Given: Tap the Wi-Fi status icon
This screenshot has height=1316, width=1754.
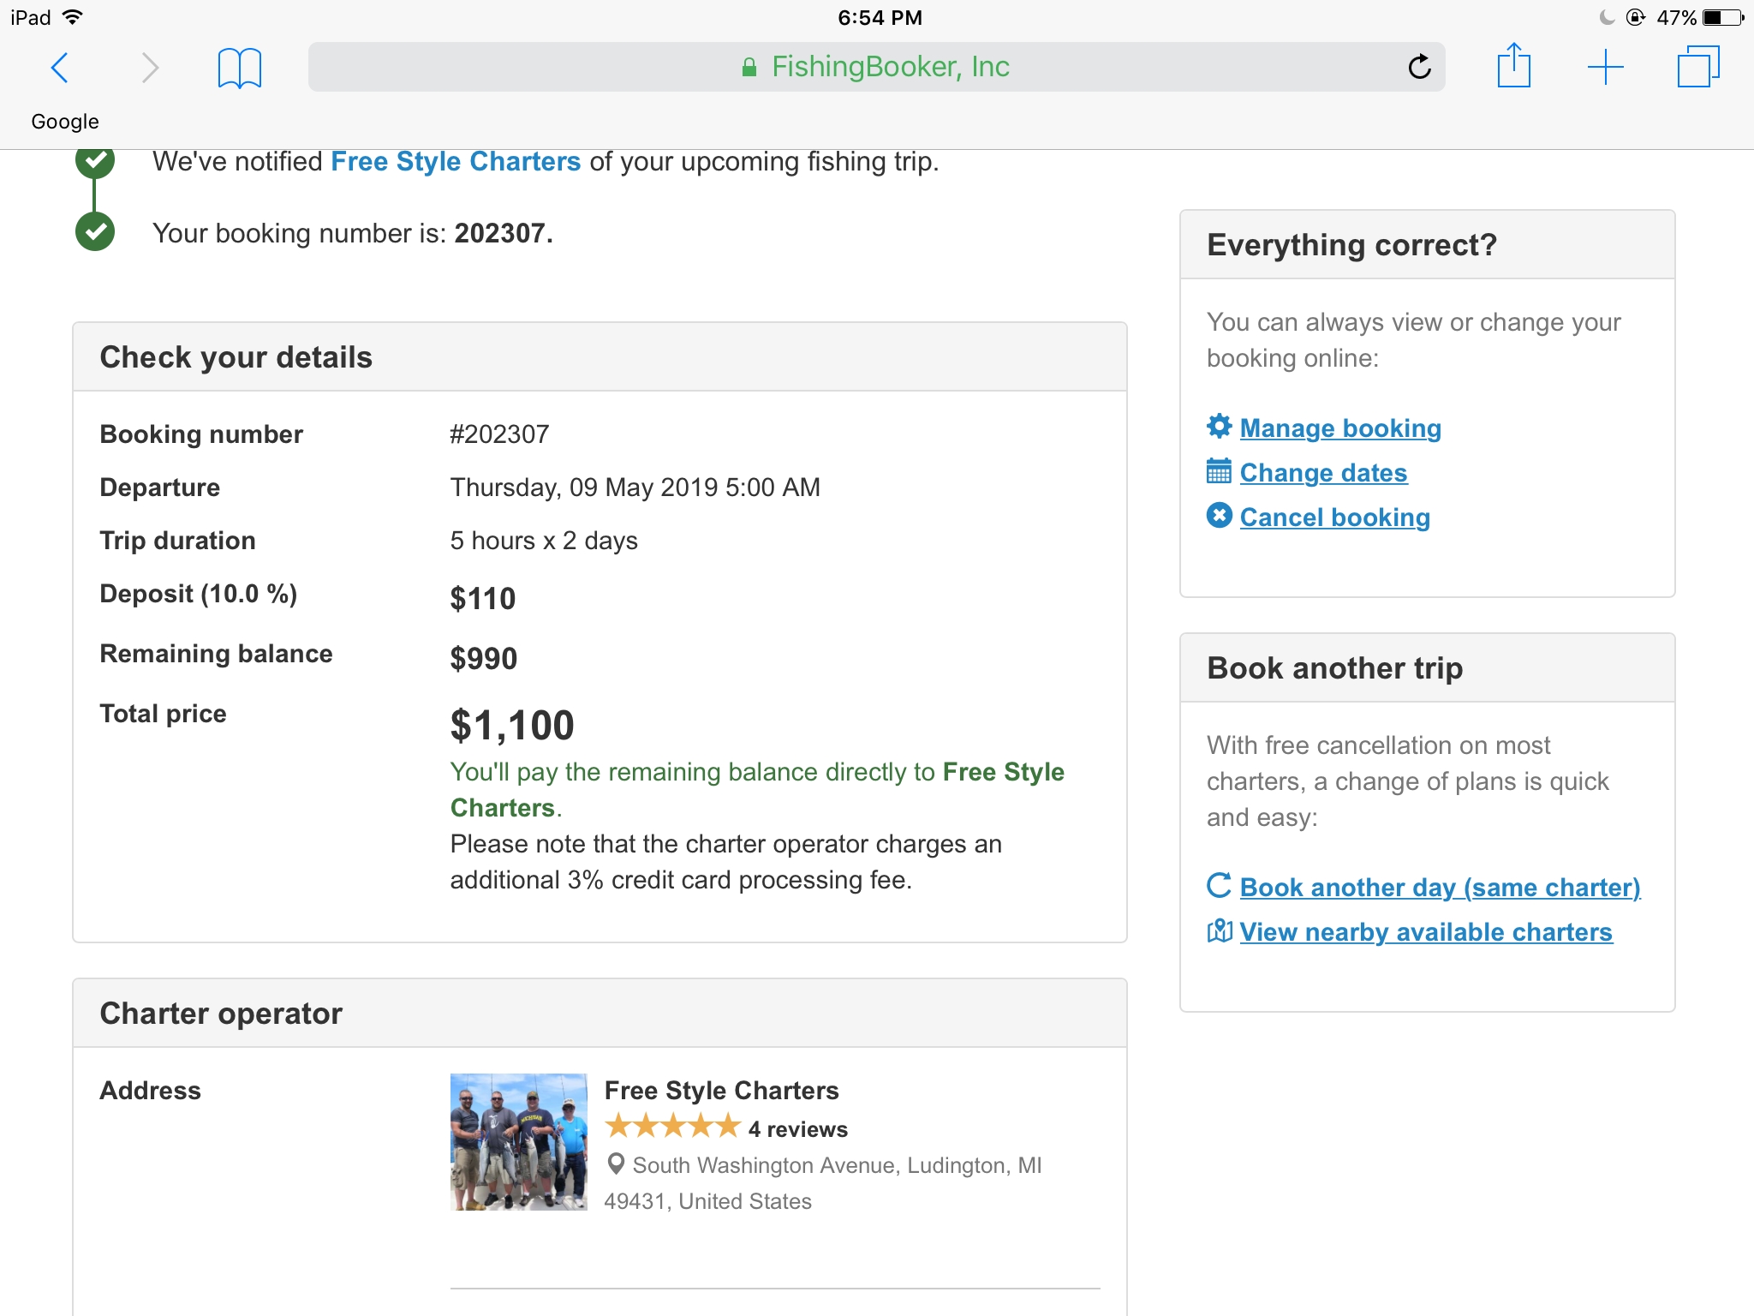Looking at the screenshot, I should click(73, 16).
